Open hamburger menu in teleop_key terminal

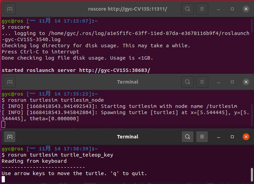(x=202, y=137)
